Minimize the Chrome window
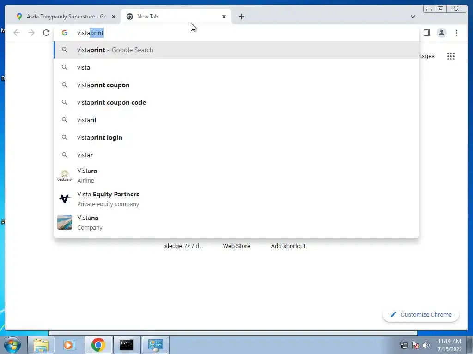 429,9
